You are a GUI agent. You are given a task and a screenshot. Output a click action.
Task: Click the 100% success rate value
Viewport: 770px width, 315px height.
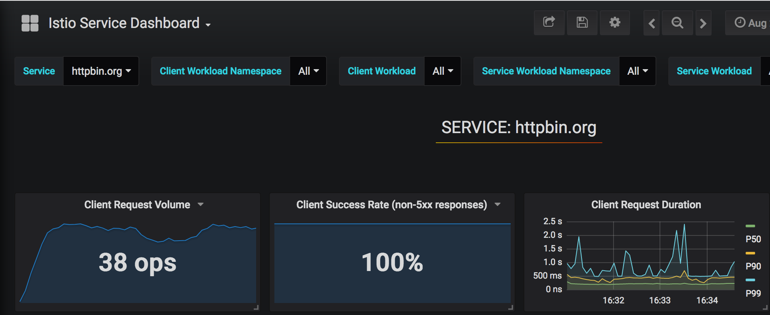[392, 263]
